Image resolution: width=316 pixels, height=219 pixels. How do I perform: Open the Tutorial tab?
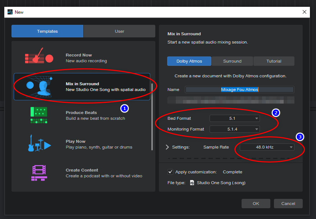274,61
